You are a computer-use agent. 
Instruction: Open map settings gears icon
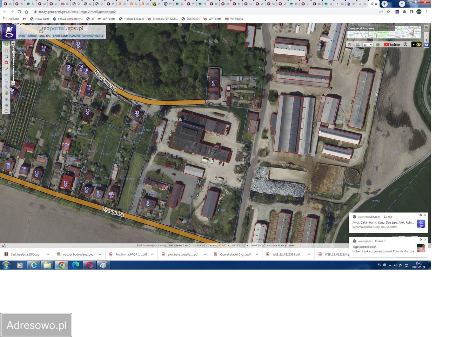point(426,27)
